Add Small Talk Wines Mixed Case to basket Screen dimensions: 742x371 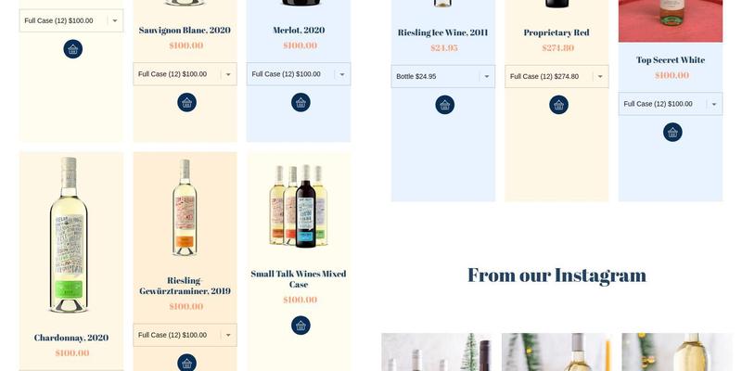[x=301, y=326]
